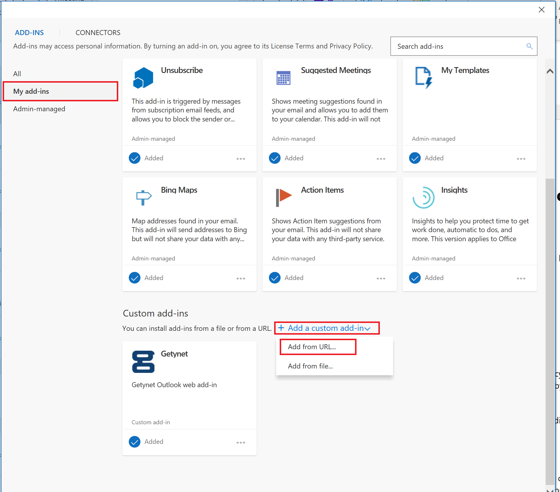This screenshot has height=492, width=560.
Task: Open more options for Unsubscribe add-in
Action: 241,159
